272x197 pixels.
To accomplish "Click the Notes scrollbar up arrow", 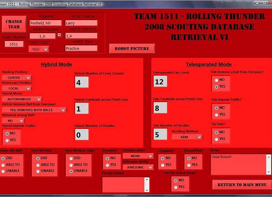I will (x=268, y=157).
